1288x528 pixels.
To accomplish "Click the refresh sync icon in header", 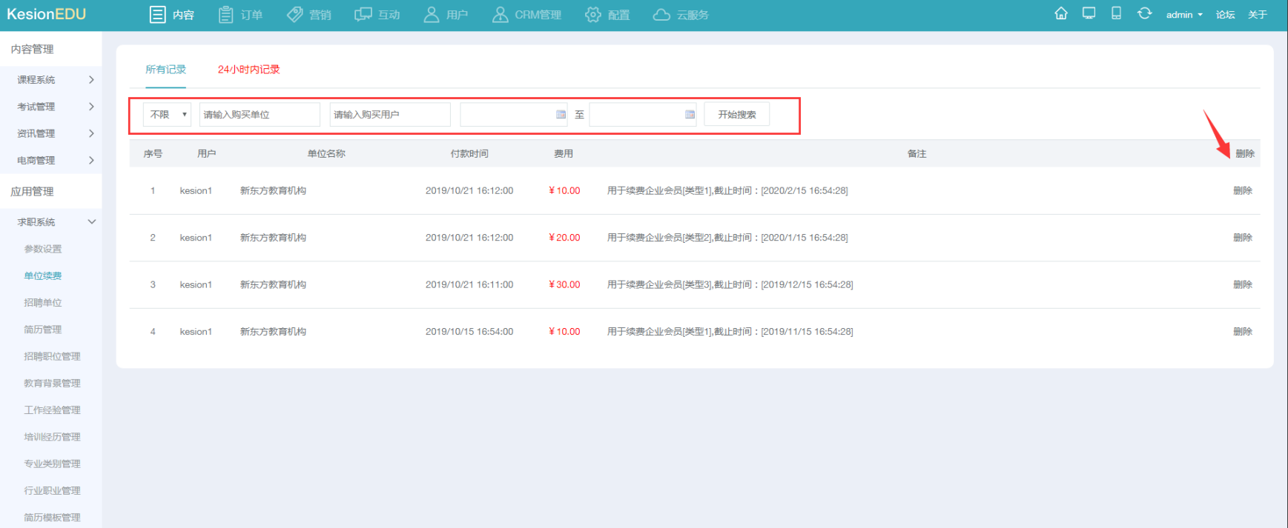I will coord(1144,13).
